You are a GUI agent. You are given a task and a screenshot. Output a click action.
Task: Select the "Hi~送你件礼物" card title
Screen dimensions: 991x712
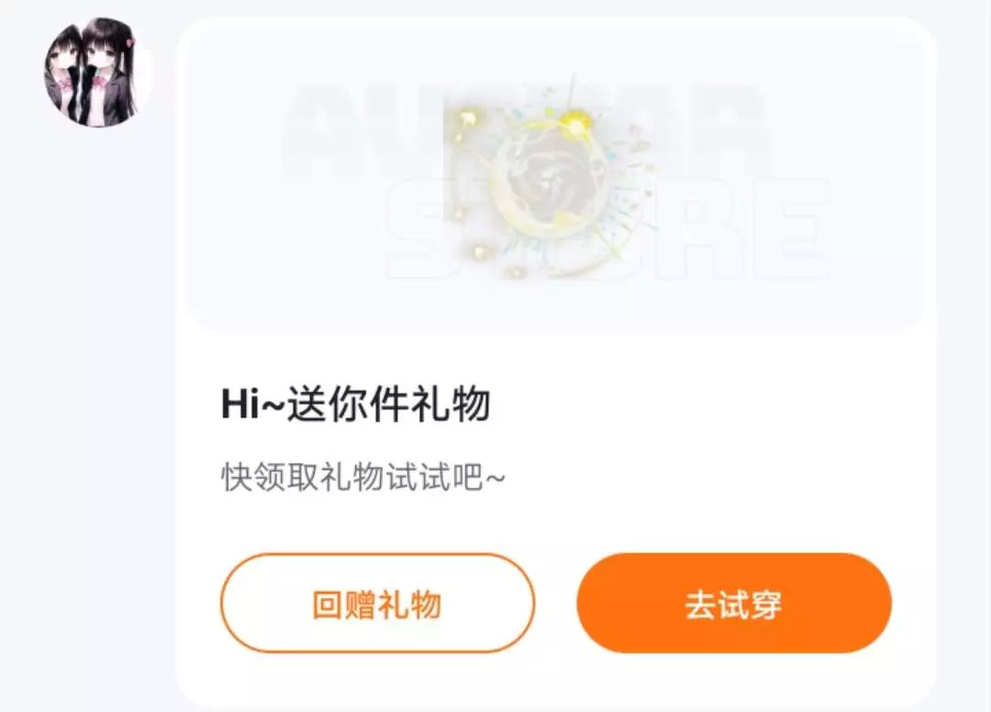click(x=356, y=405)
